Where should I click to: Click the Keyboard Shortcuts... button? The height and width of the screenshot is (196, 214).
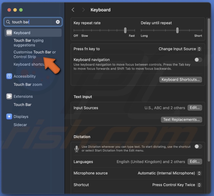[x=180, y=80]
